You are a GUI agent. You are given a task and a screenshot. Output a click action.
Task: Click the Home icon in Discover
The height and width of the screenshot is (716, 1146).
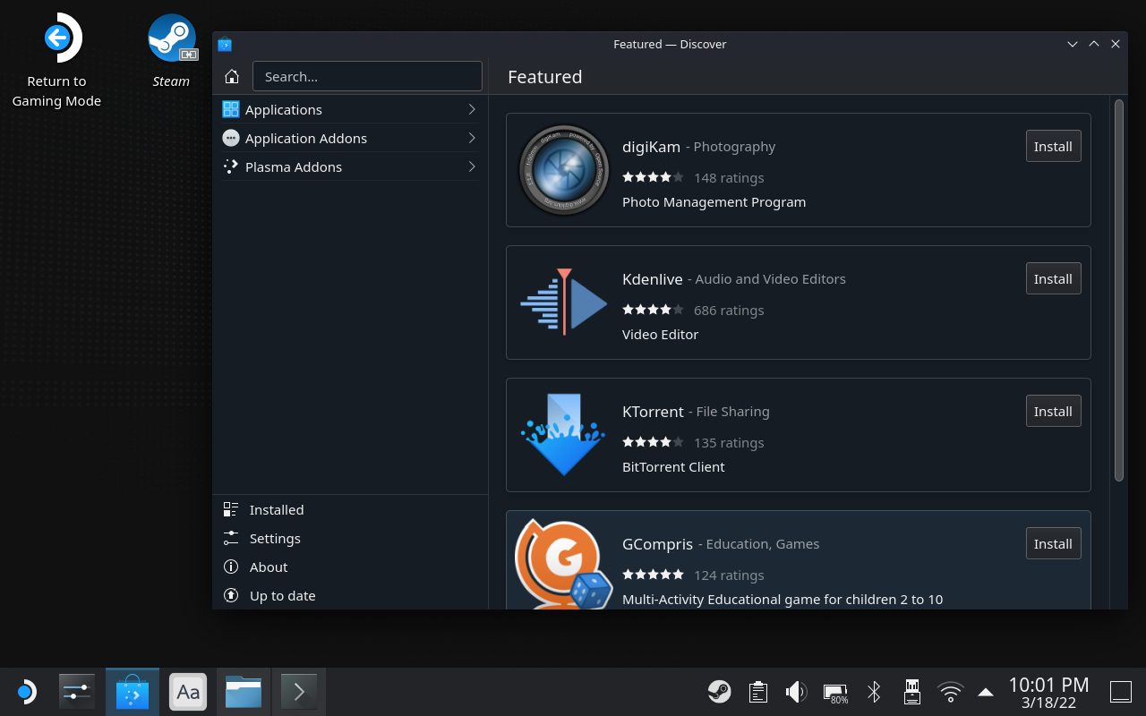(x=232, y=76)
